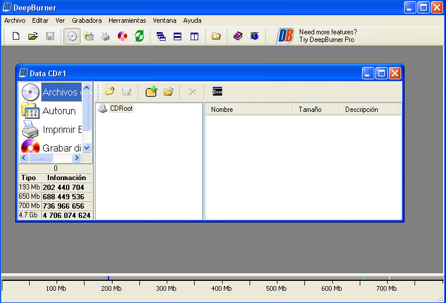Maximize the Data CD#1 child window

click(x=381, y=73)
